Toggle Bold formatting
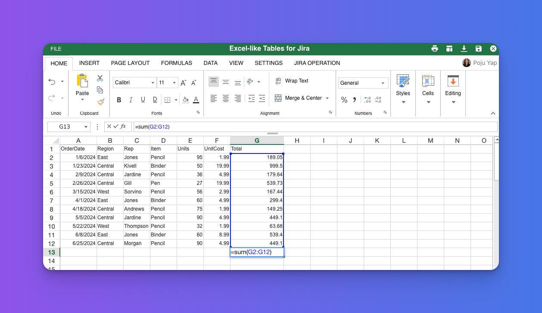 [119, 100]
